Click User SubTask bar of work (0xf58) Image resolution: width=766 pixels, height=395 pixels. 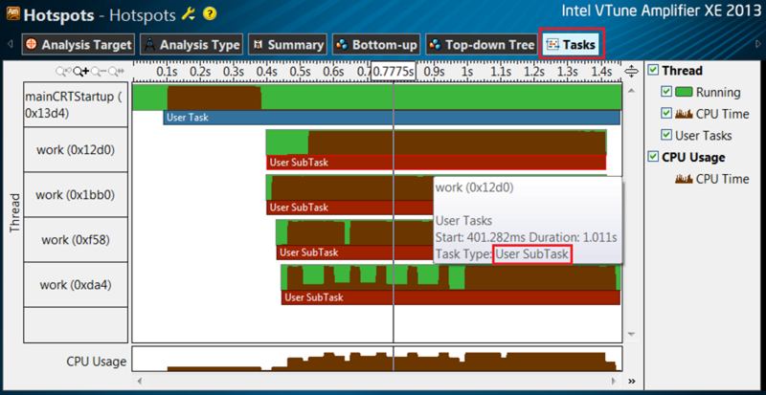[x=355, y=252]
